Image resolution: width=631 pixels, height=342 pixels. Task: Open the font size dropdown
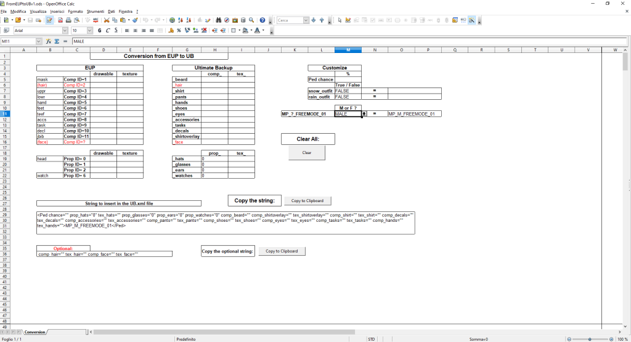coord(91,30)
